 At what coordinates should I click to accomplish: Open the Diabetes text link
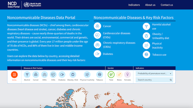click(x=108, y=54)
